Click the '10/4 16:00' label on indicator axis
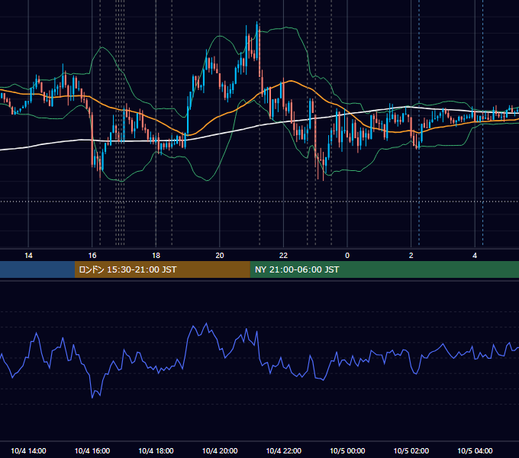The height and width of the screenshot is (458, 519). click(92, 450)
